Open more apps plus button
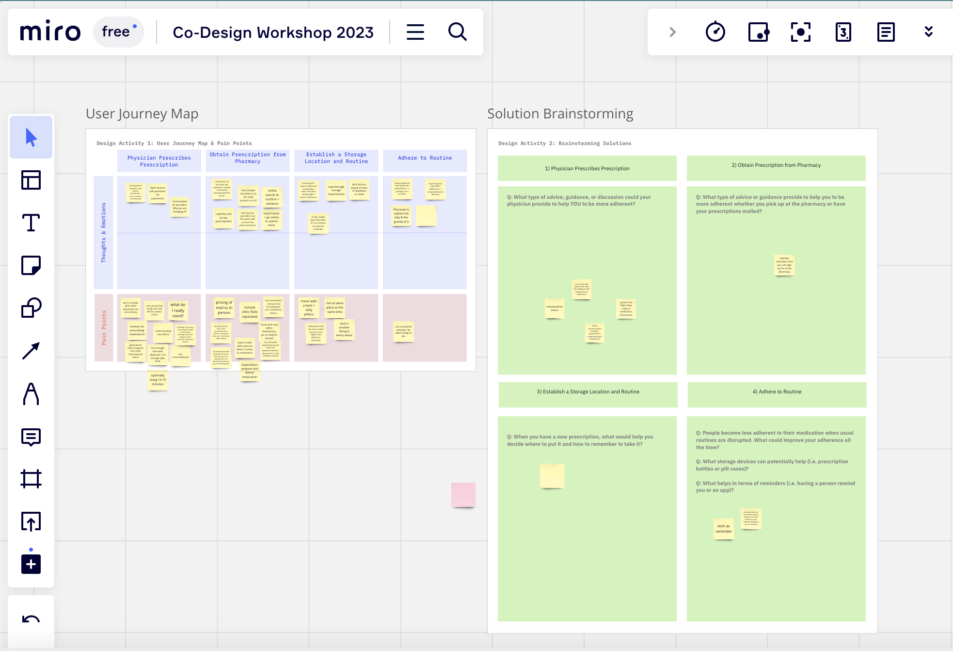The height and width of the screenshot is (651, 953). pyautogui.click(x=31, y=564)
